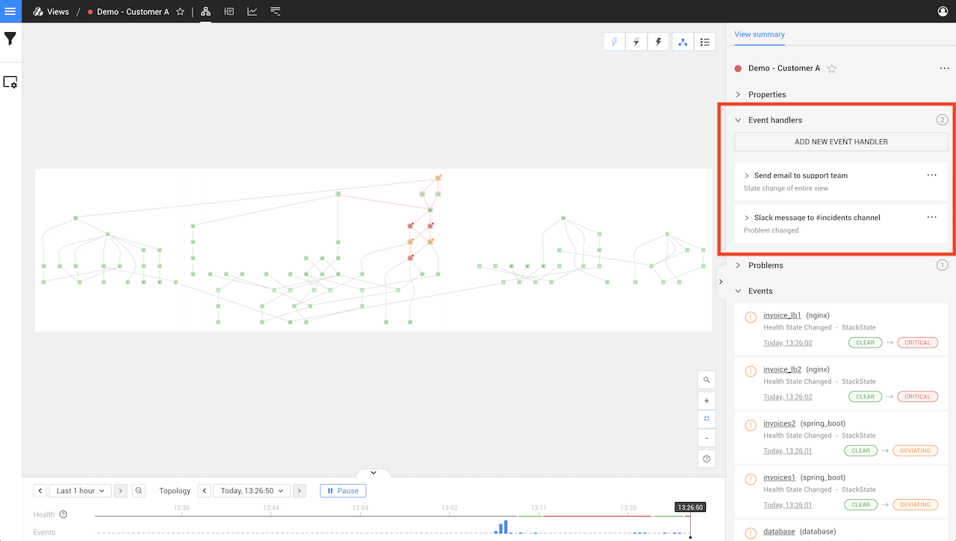Click DEVIATING badge on invoices2 event
The width and height of the screenshot is (956, 541).
tap(915, 451)
